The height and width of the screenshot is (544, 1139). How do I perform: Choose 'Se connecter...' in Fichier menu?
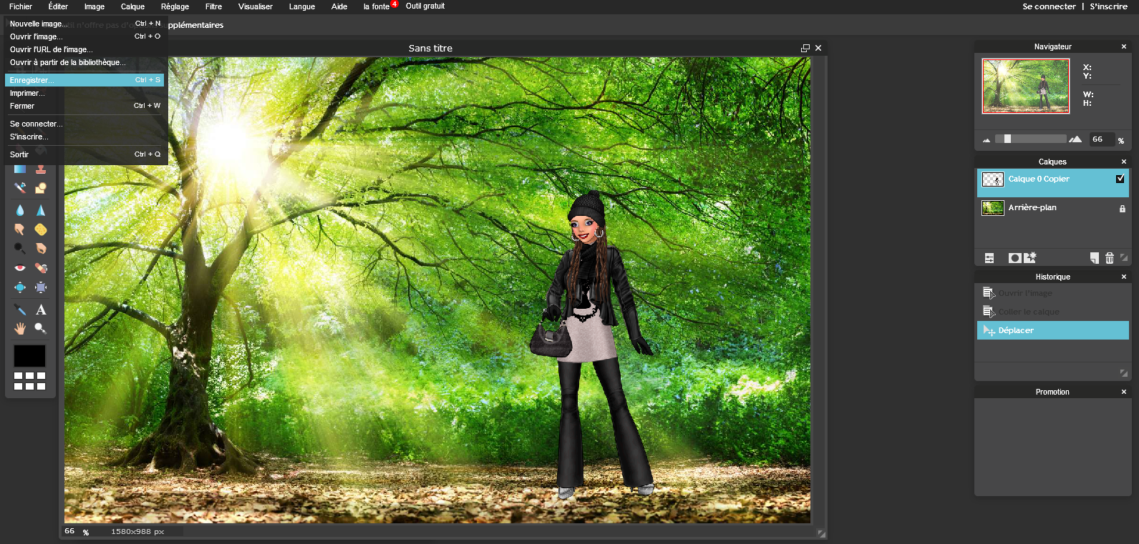click(85, 124)
